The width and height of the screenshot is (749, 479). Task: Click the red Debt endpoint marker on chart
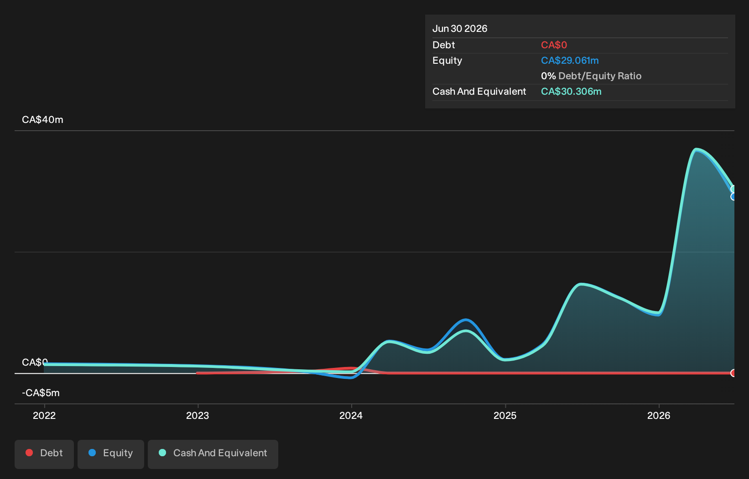[733, 373]
